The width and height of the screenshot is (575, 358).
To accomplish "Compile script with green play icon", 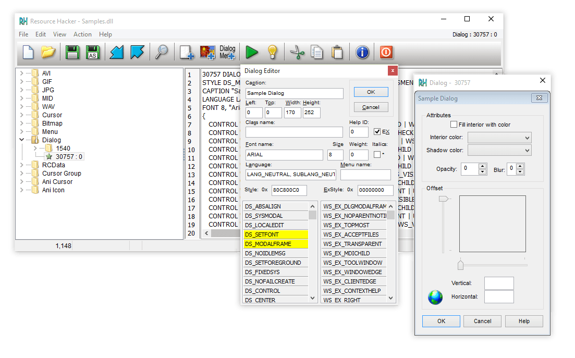I will pyautogui.click(x=252, y=53).
